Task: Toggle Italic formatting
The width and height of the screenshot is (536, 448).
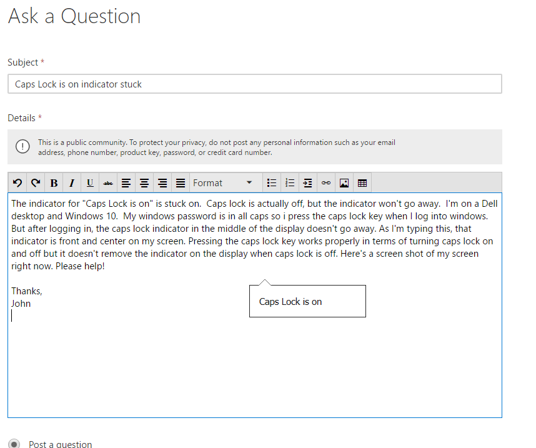Action: [x=72, y=183]
